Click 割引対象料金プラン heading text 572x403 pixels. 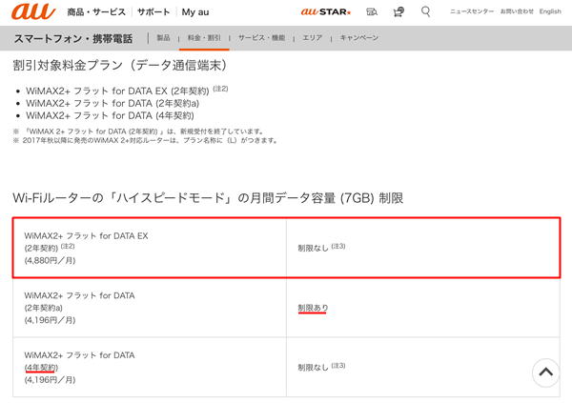[120, 66]
